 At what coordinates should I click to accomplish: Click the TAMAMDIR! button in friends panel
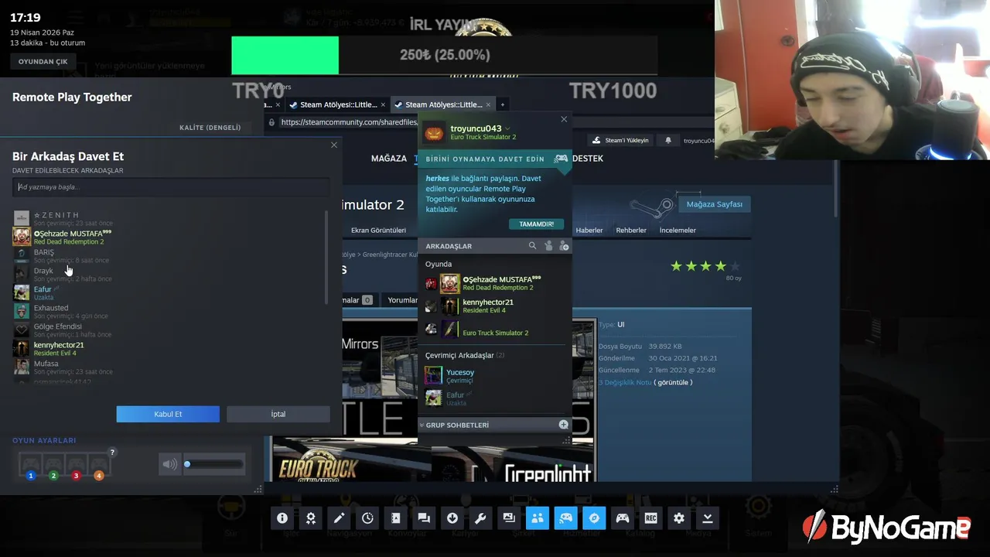pos(536,224)
